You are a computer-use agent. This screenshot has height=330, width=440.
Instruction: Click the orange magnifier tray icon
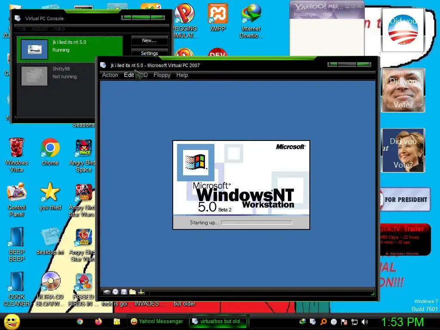click(x=323, y=322)
